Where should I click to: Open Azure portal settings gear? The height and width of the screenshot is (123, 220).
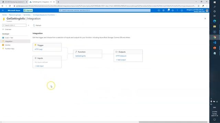[173, 10]
